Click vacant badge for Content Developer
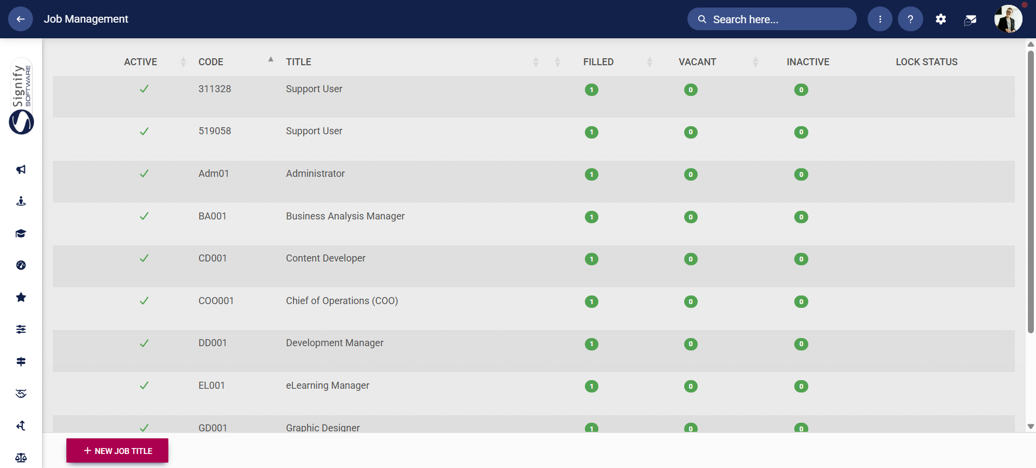The image size is (1036, 468). (691, 259)
